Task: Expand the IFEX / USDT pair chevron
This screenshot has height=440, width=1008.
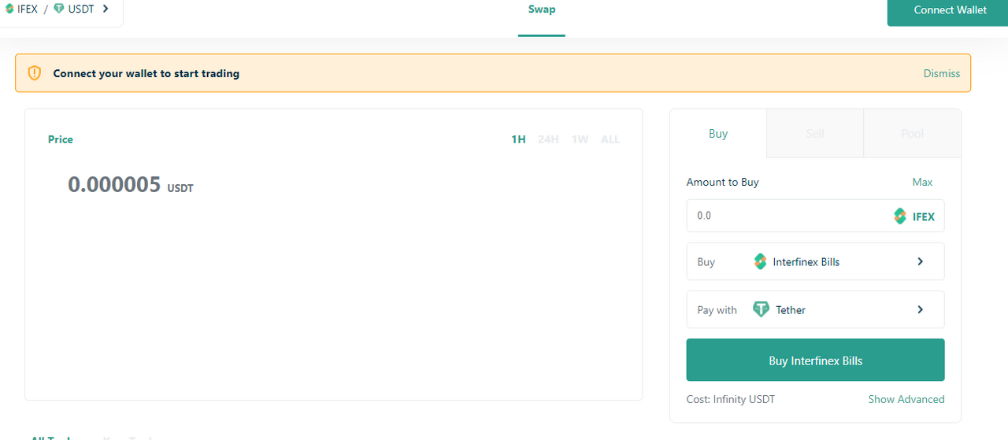Action: 106,9
